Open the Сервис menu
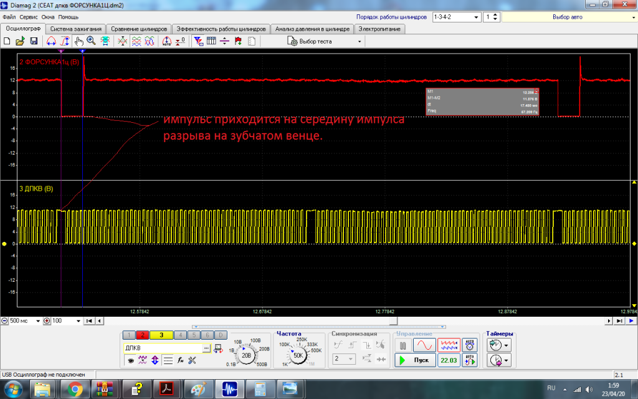This screenshot has height=399, width=638. (x=29, y=17)
